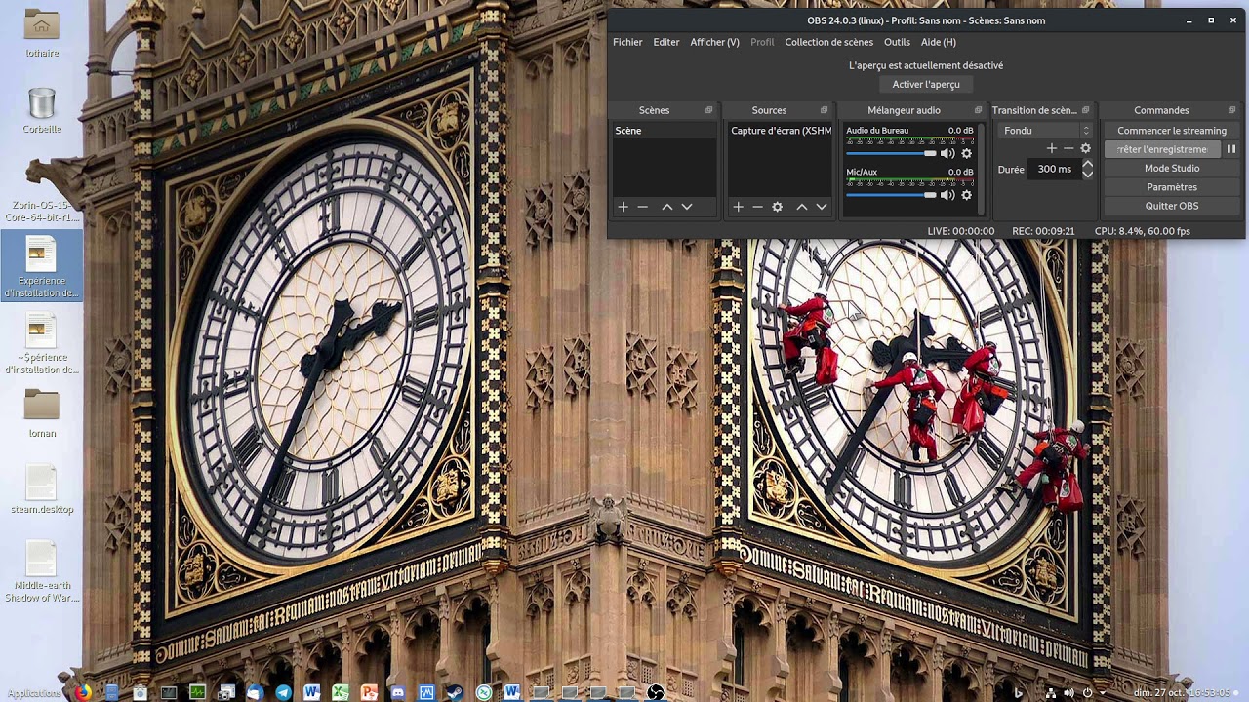This screenshot has width=1249, height=702.
Task: Undock the Commandes panel with its float icon
Action: point(1232,110)
